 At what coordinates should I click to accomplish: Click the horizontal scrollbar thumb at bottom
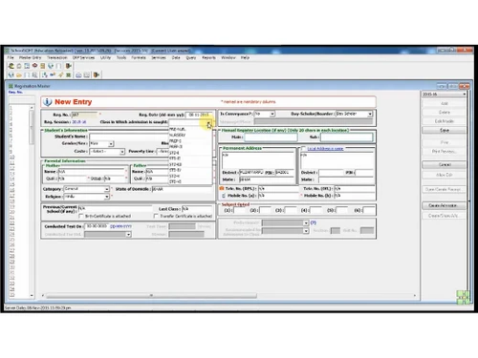click(x=151, y=296)
